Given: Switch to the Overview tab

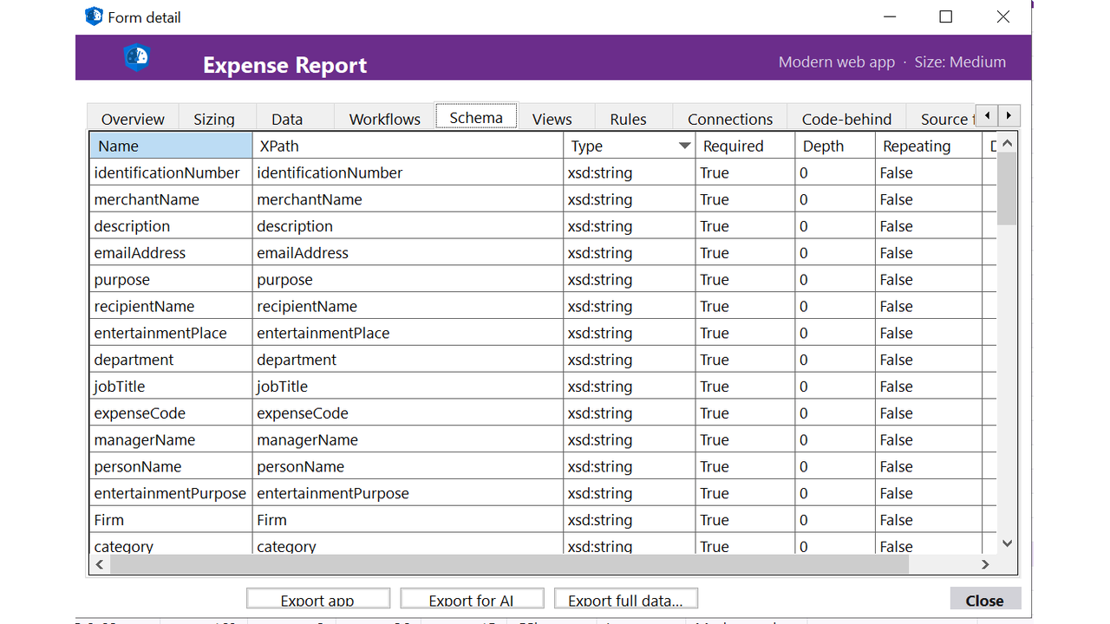Looking at the screenshot, I should pos(133,119).
